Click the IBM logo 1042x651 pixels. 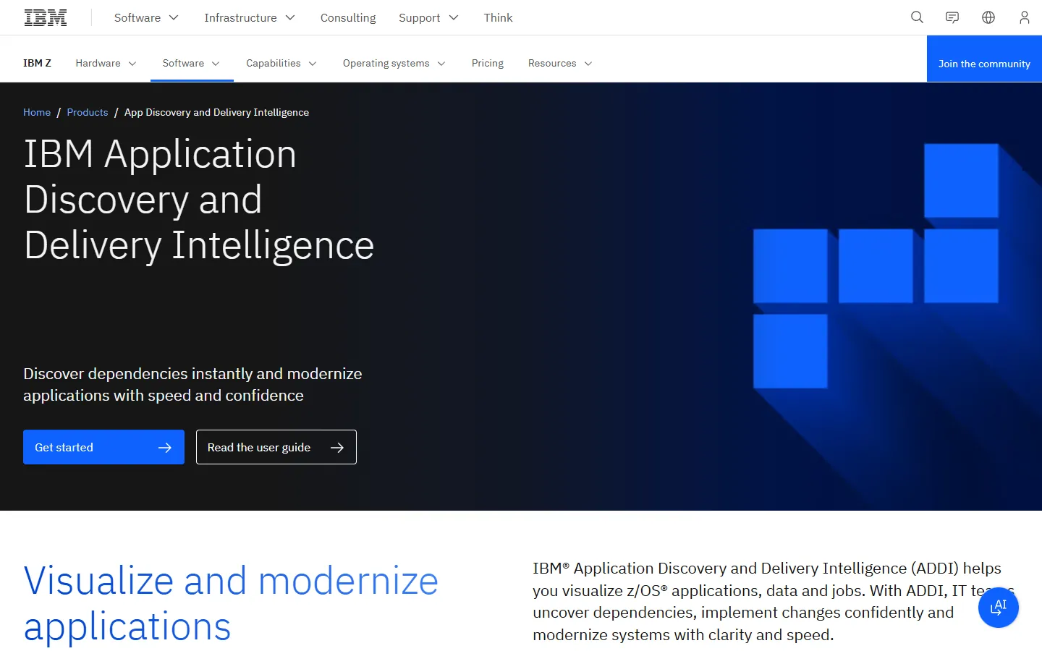click(x=46, y=17)
